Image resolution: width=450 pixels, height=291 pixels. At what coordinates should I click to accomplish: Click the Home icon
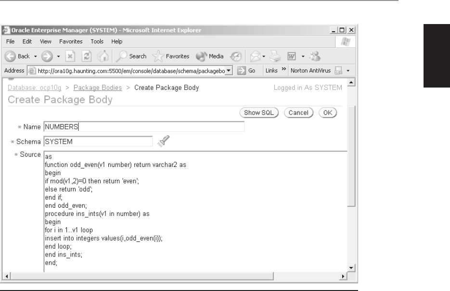[103, 56]
